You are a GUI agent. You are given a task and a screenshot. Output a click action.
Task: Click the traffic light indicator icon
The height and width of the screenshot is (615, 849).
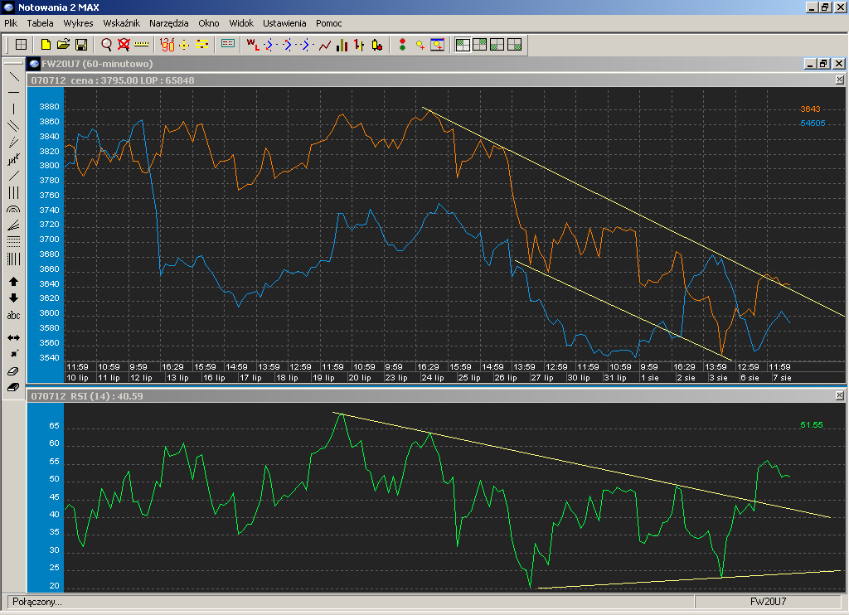[x=402, y=45]
